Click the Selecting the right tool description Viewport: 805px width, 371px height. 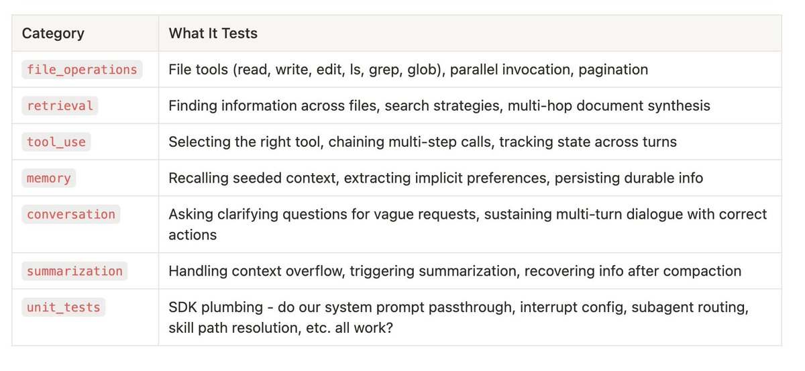422,142
